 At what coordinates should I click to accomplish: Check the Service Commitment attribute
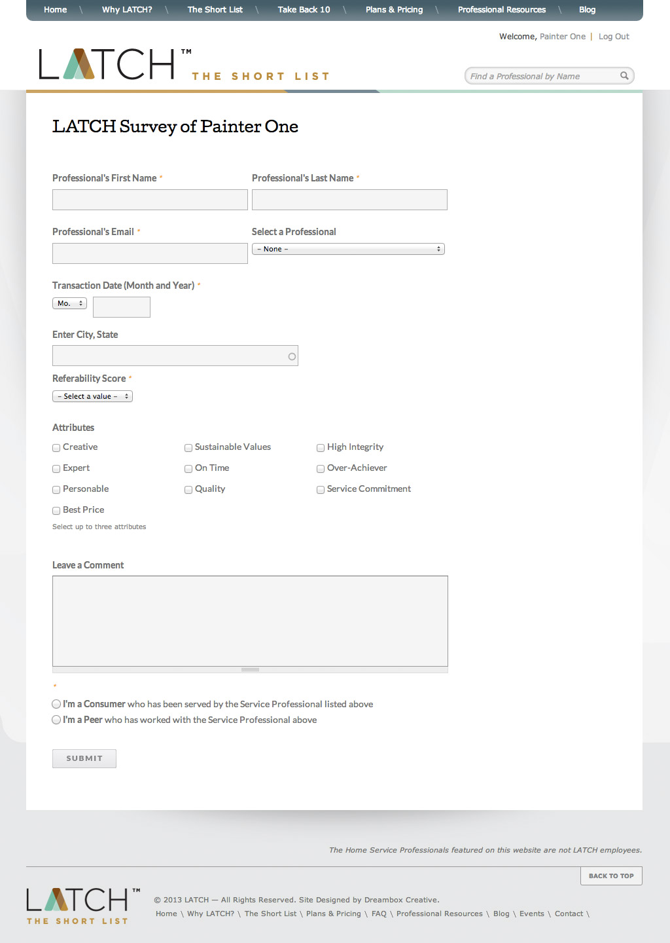click(x=321, y=490)
